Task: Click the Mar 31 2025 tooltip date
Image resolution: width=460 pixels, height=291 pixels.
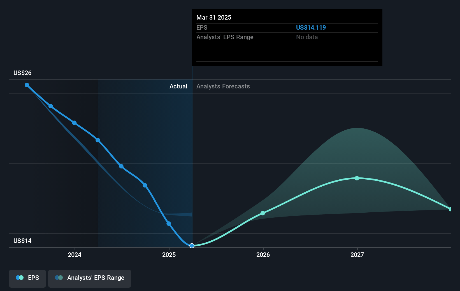Action: (x=214, y=17)
